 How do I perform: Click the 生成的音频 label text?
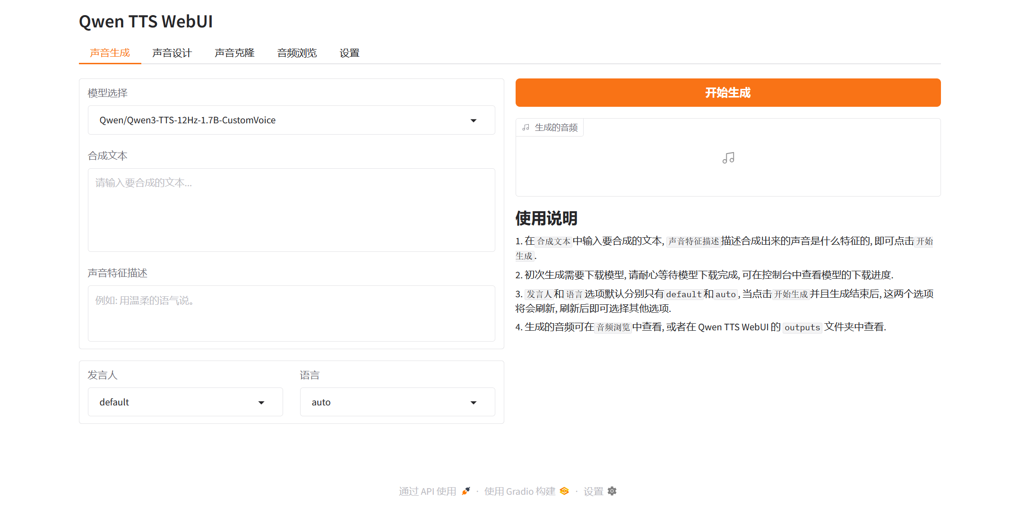click(556, 128)
